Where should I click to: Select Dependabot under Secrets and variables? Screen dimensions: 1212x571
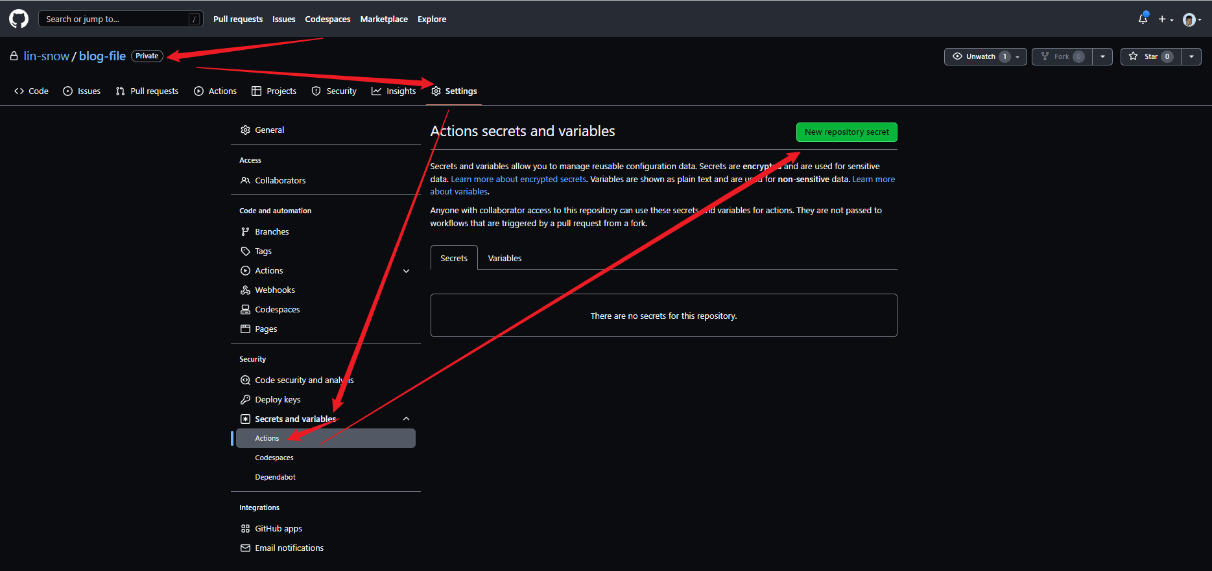click(326, 477)
